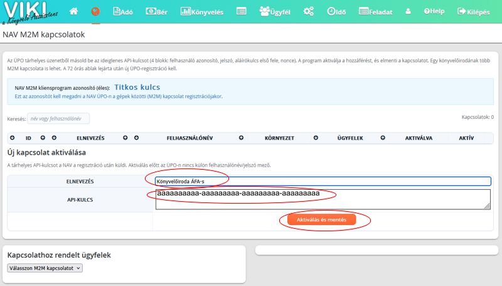Click arrow between KÖRNYEZET and ÜGYFELEK headers

(x=316, y=138)
